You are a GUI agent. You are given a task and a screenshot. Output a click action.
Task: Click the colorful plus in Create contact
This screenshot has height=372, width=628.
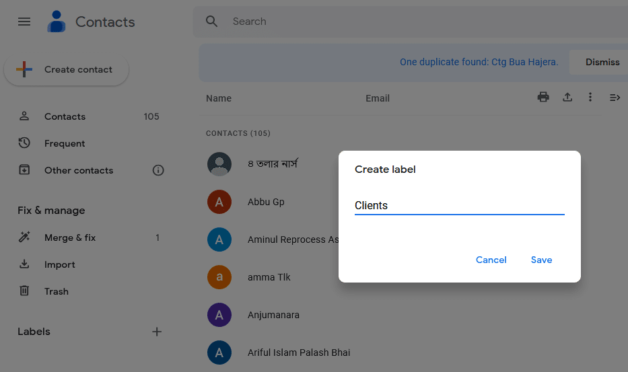(24, 69)
